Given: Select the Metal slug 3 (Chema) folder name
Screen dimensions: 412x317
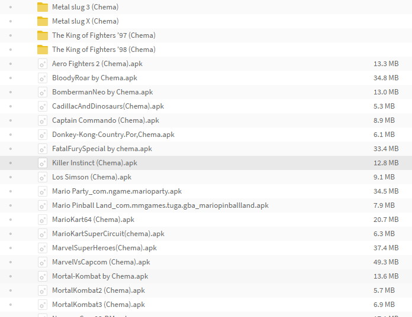Looking at the screenshot, I should coord(85,7).
